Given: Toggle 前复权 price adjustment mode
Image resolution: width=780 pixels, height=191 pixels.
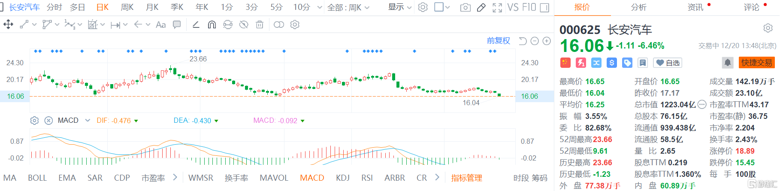Looking at the screenshot, I should pyautogui.click(x=499, y=41).
